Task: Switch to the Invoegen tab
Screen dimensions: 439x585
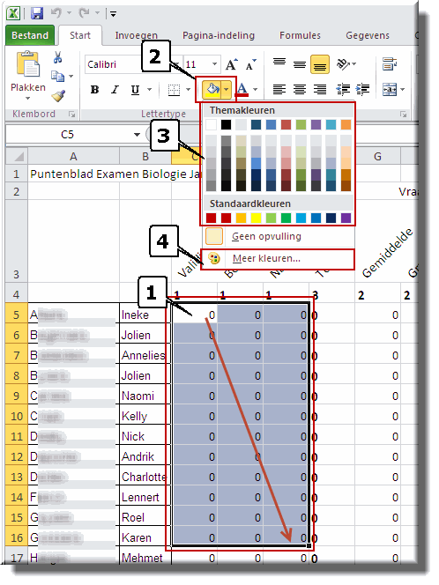Action: [137, 35]
